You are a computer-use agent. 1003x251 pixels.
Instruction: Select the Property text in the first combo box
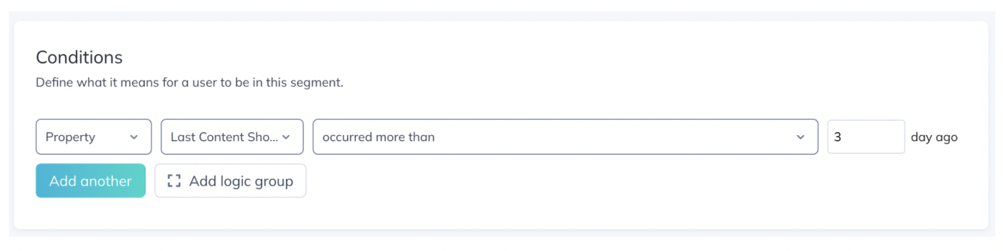(x=70, y=137)
